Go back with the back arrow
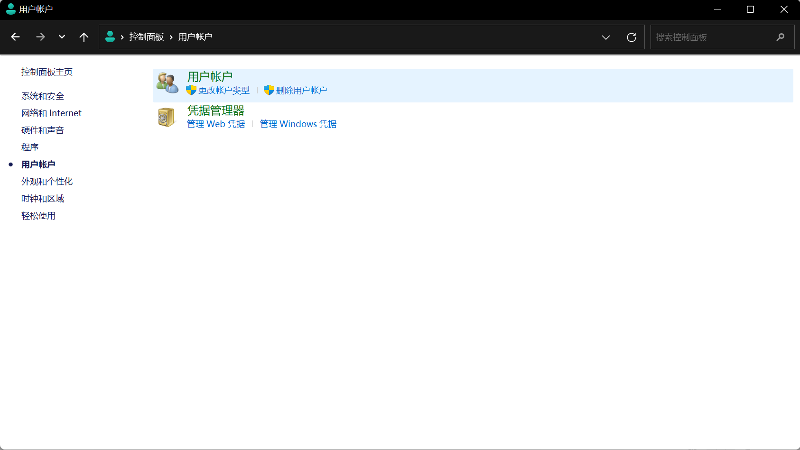 pos(15,37)
